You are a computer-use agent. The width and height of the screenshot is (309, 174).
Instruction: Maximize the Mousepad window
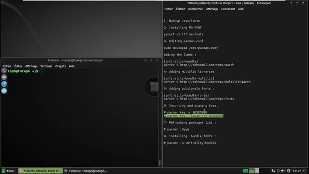(x=297, y=3)
